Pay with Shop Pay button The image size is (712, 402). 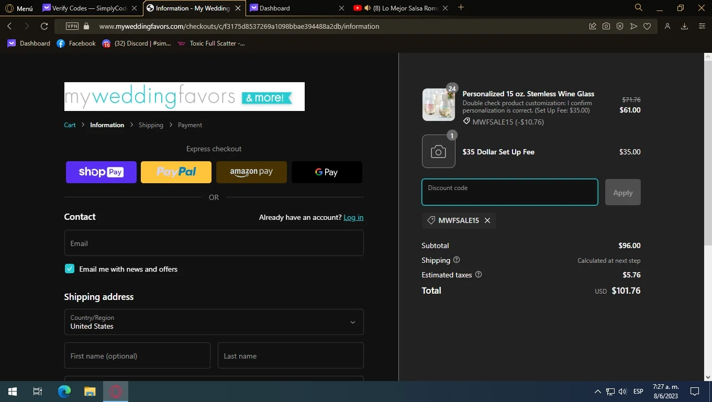101,172
